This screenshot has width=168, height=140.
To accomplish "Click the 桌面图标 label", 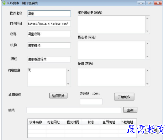I will (x=15, y=95).
